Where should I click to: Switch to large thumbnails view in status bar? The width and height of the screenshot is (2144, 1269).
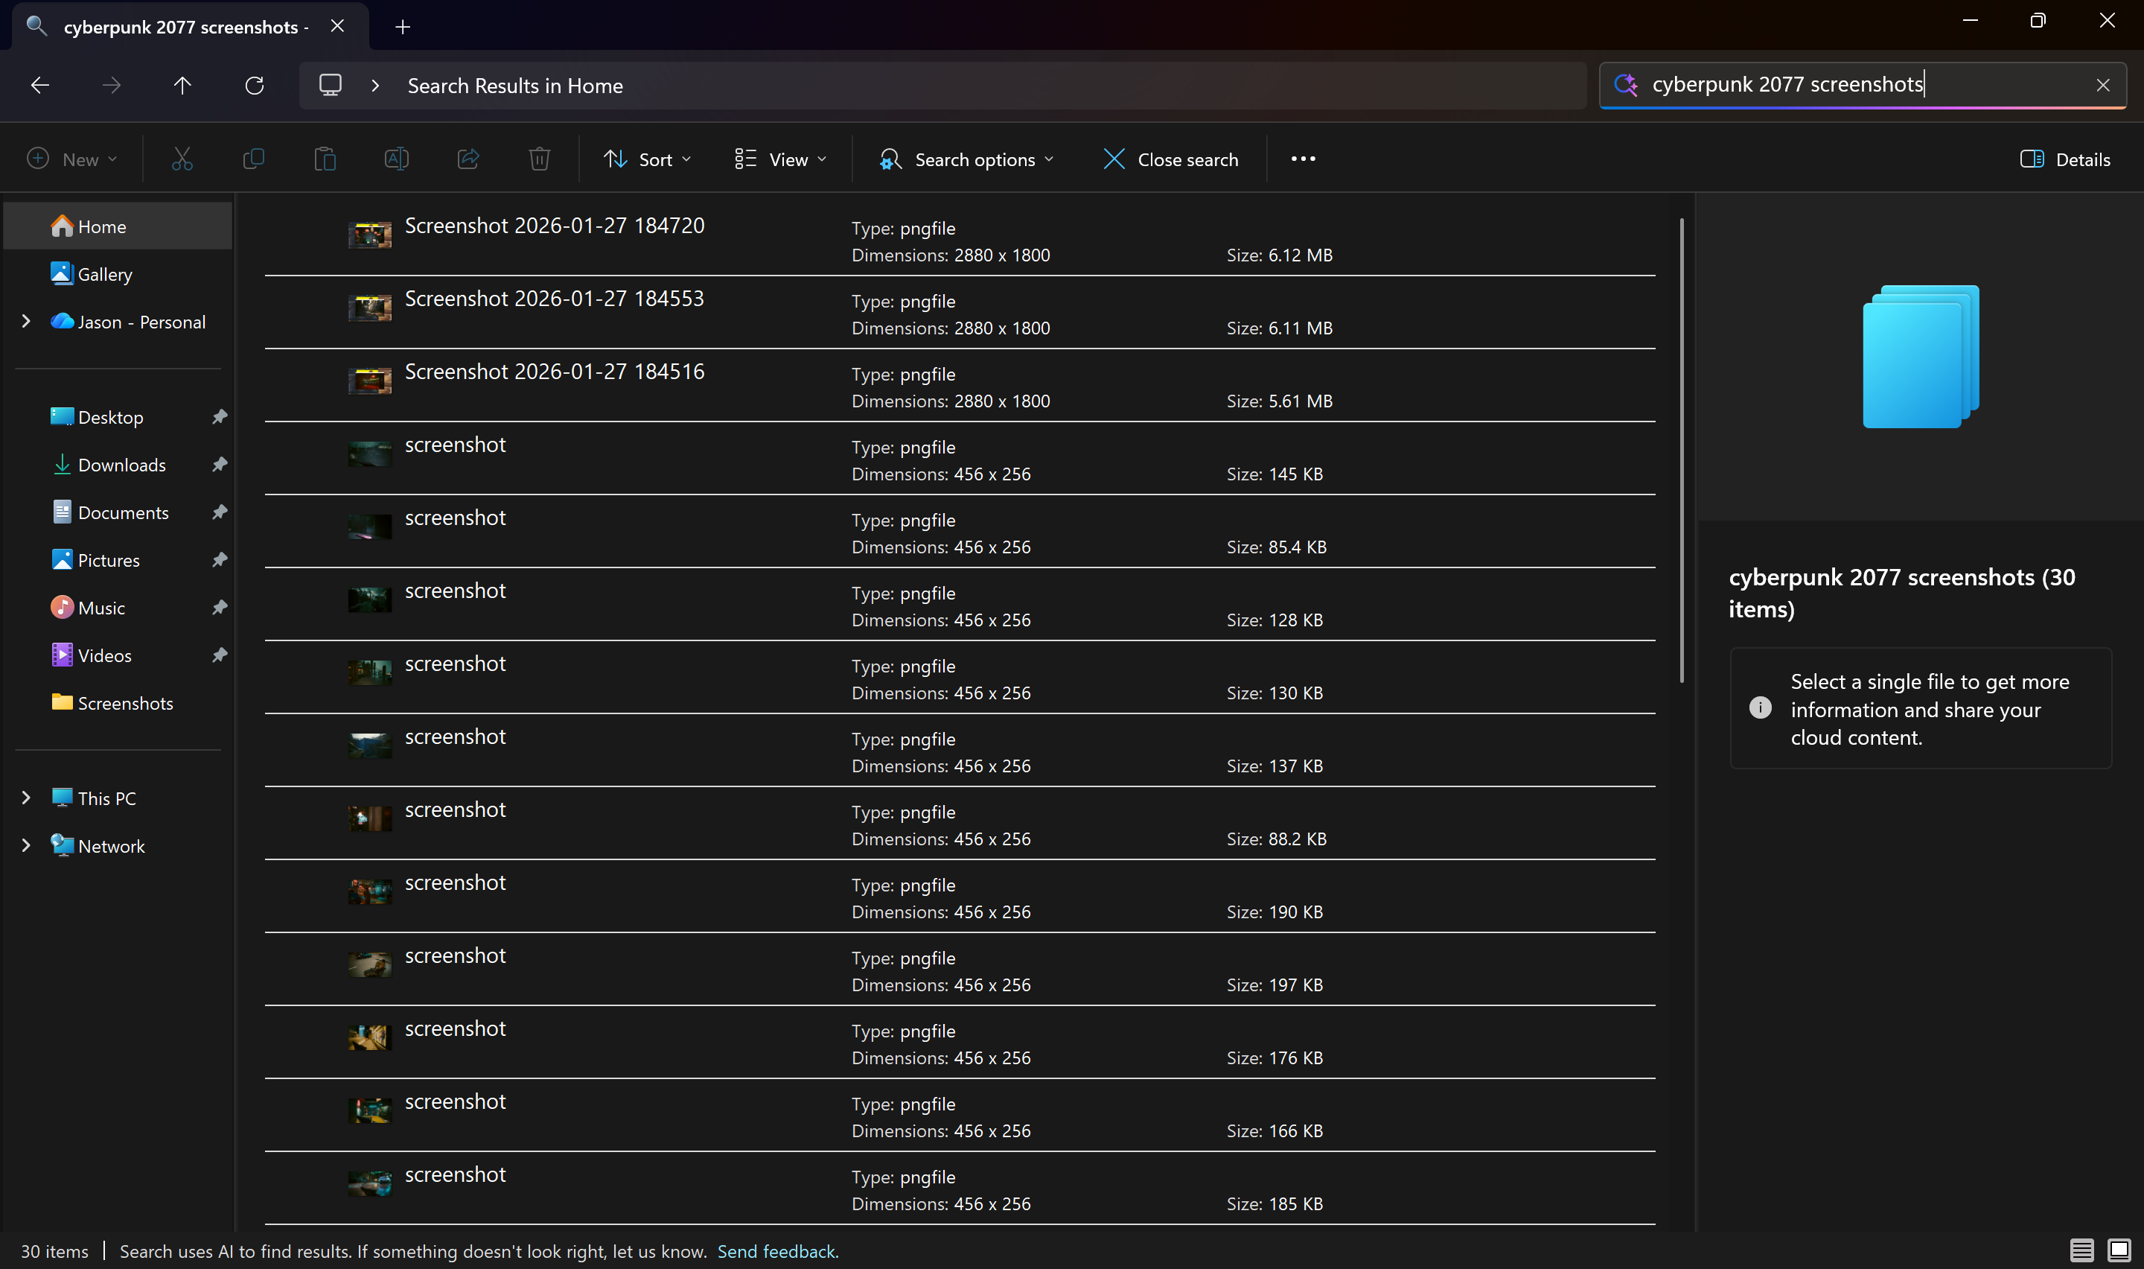click(2119, 1250)
